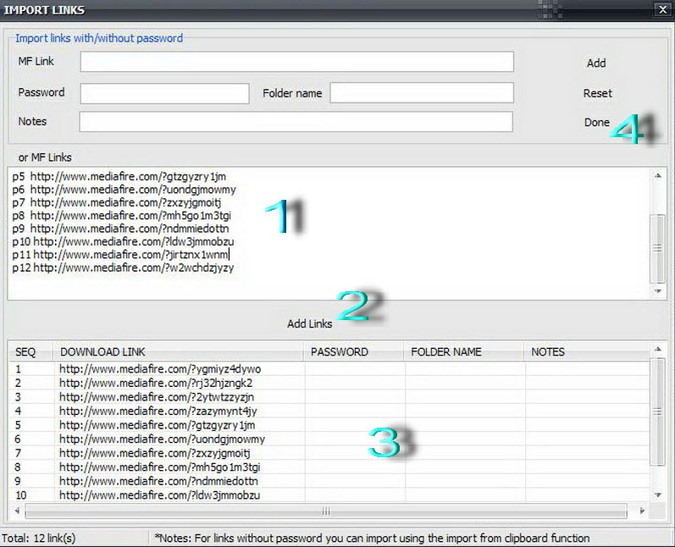Click the table's horizontal scroll left arrow
This screenshot has height=547, width=675.
17,511
